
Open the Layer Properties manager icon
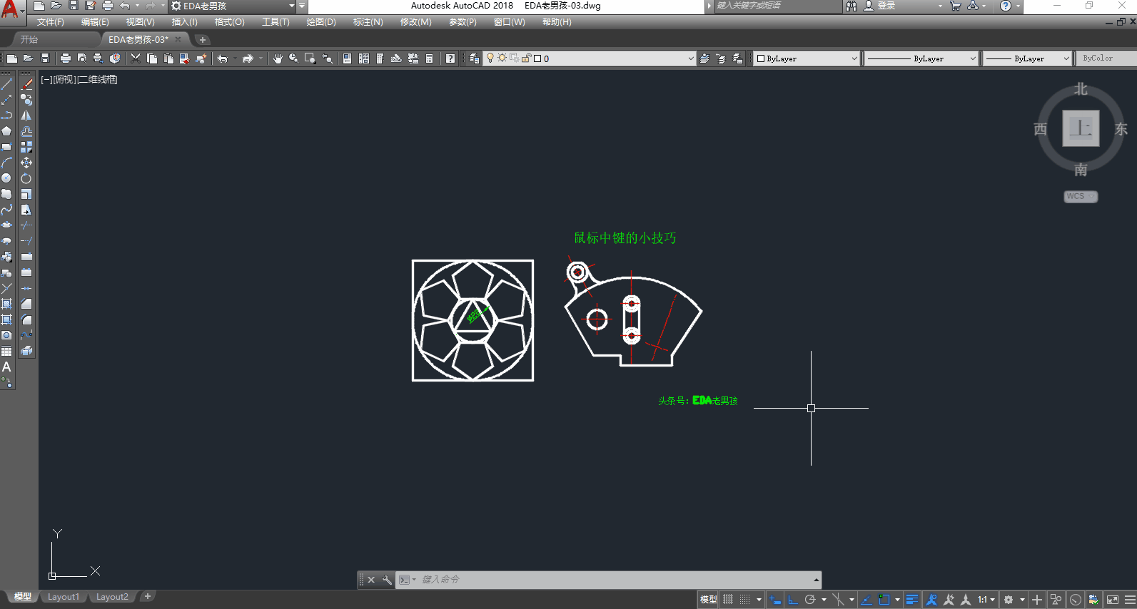click(474, 58)
